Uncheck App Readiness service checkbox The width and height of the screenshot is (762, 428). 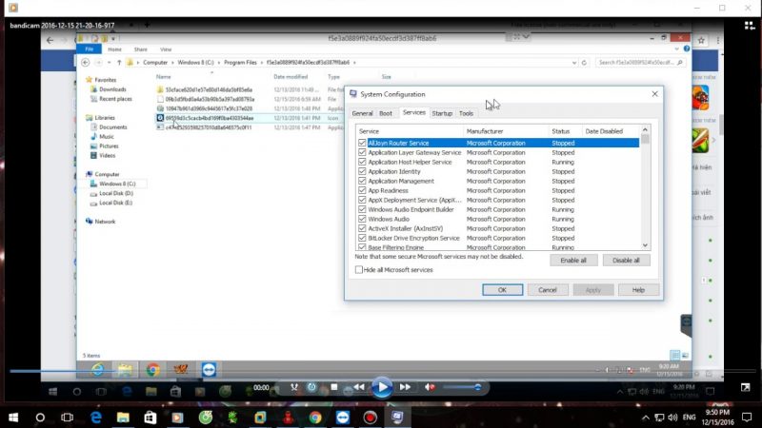click(362, 191)
